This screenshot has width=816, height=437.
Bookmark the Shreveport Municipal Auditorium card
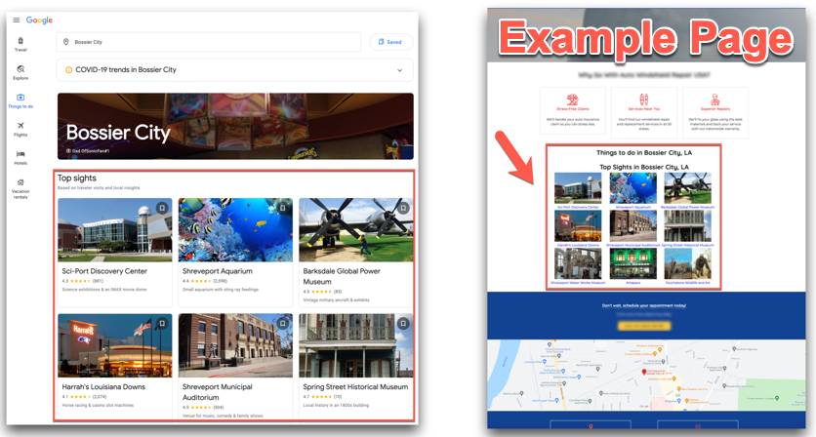(x=283, y=324)
